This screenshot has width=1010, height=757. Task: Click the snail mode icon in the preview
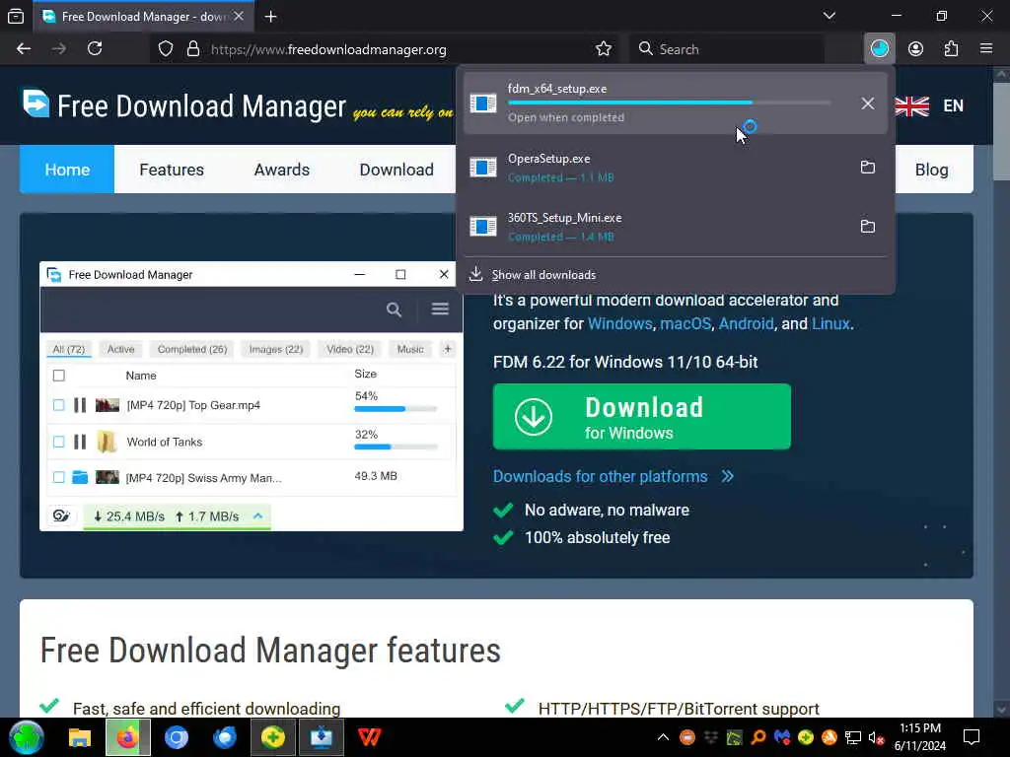click(62, 516)
